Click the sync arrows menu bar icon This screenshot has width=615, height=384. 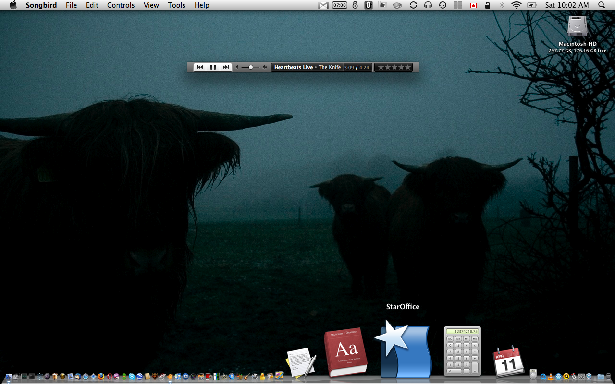tap(413, 5)
